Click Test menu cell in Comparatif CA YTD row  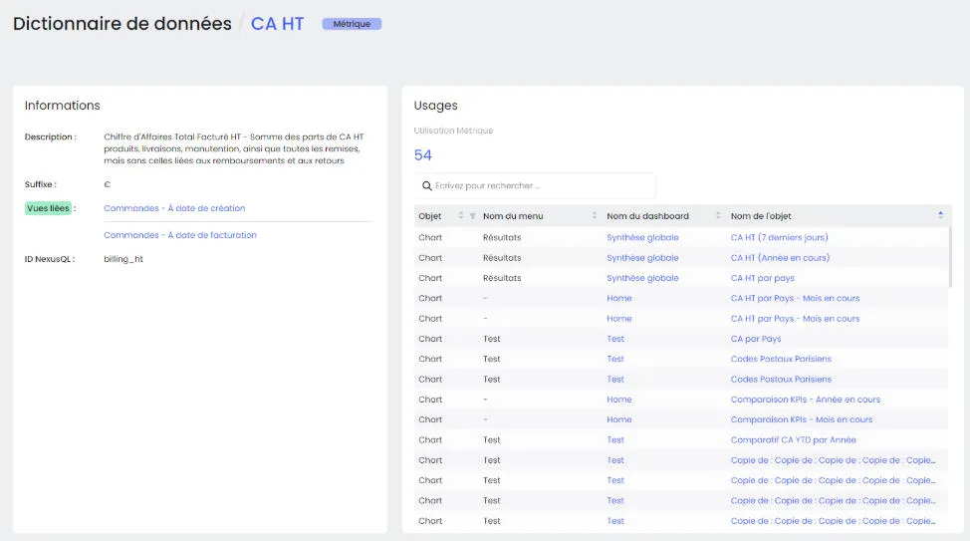pyautogui.click(x=492, y=440)
